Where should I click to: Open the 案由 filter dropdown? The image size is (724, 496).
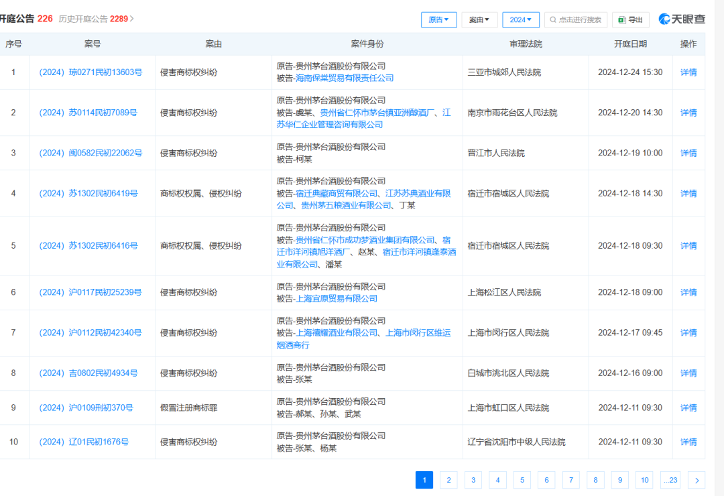point(479,20)
